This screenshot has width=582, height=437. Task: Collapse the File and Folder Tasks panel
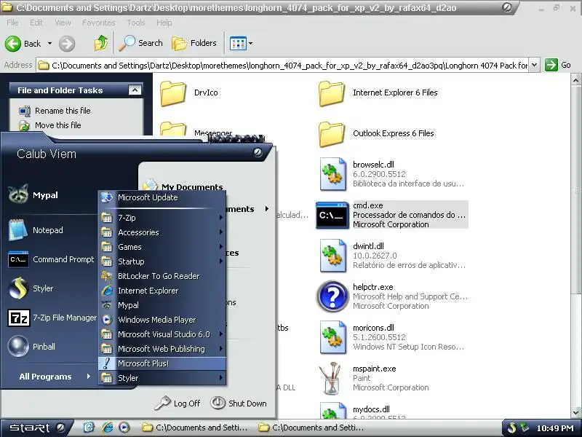point(135,90)
